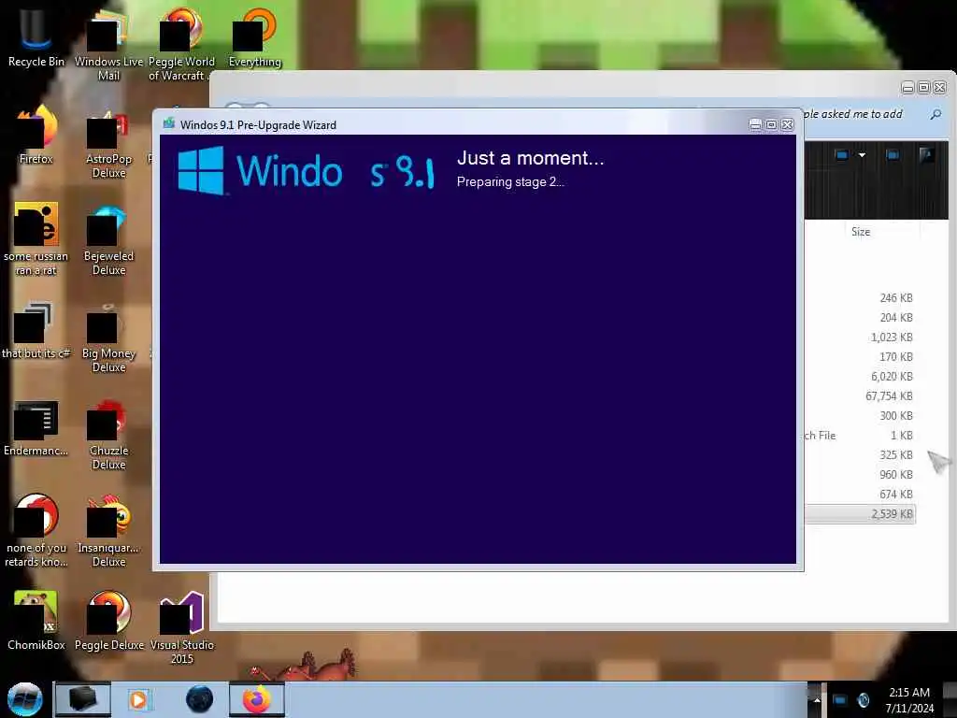This screenshot has width=957, height=718.
Task: Click the change view icon in Explorer
Action: 842,155
